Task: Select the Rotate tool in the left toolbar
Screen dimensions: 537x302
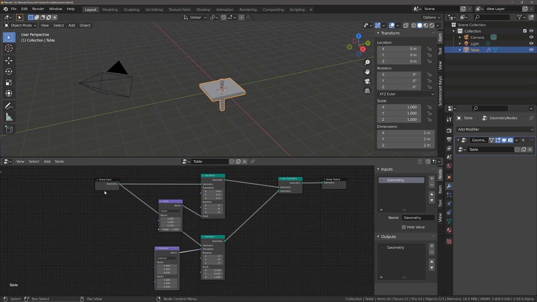Action: [9, 71]
